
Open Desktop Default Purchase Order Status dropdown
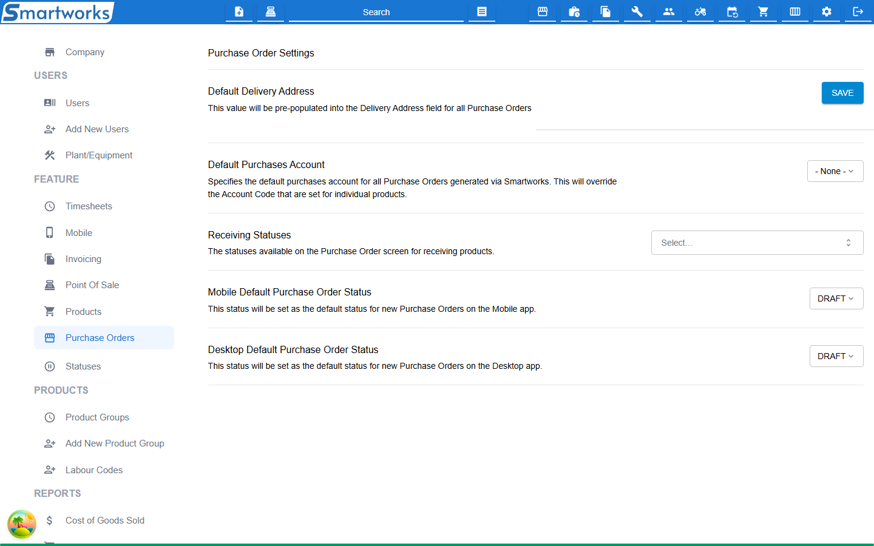[x=836, y=356]
